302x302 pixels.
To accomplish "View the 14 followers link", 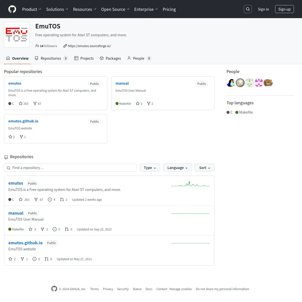I will click(46, 46).
